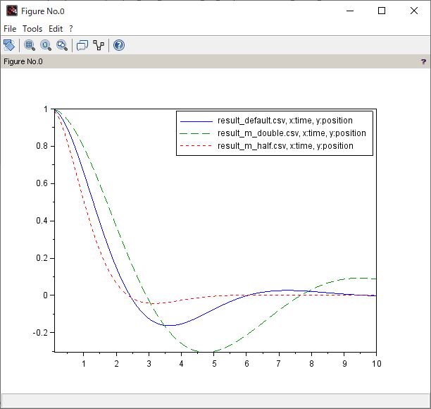The width and height of the screenshot is (431, 409).
Task: Click the Unzoom magnifier icon
Action: pyautogui.click(x=62, y=45)
